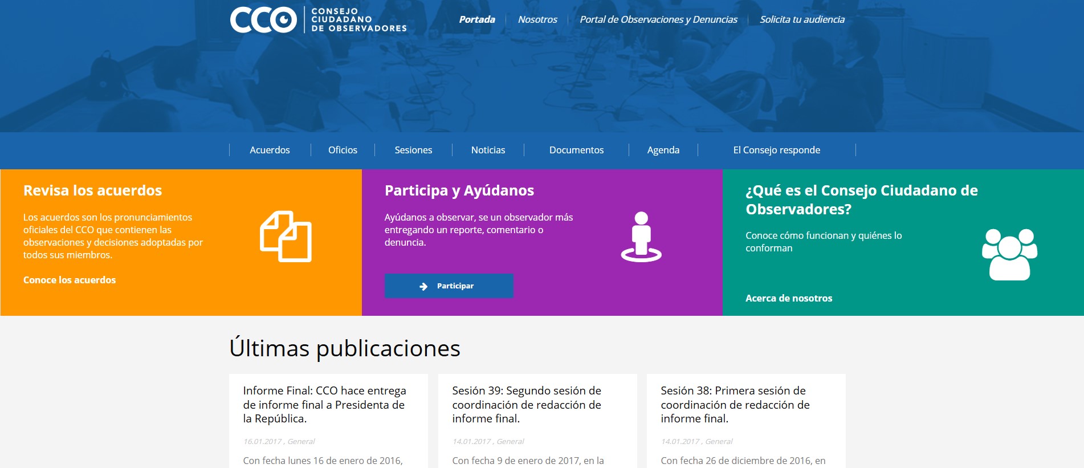Open the Sesión 39 publication title
Screen dimensions: 1084x468
(527, 404)
